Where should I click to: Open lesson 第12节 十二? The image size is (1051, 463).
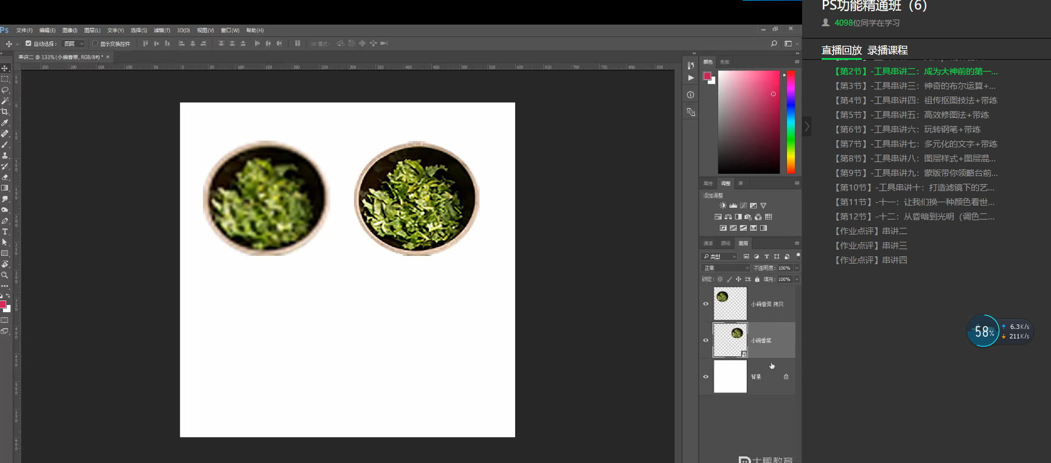coord(915,217)
